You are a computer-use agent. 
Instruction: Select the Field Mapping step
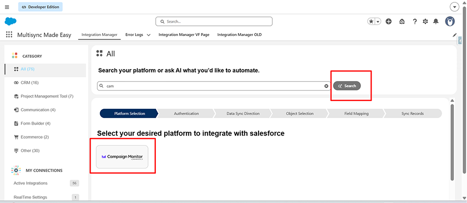[x=356, y=114]
